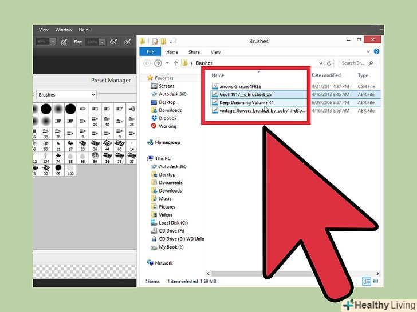This screenshot has width=417, height=312.
Task: Open Explorer help question mark icon
Action: point(376,51)
